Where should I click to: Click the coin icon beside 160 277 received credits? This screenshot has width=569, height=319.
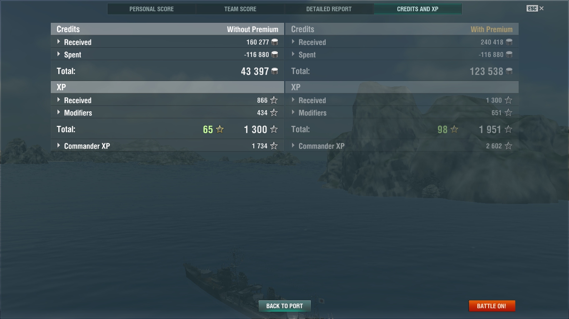[275, 42]
